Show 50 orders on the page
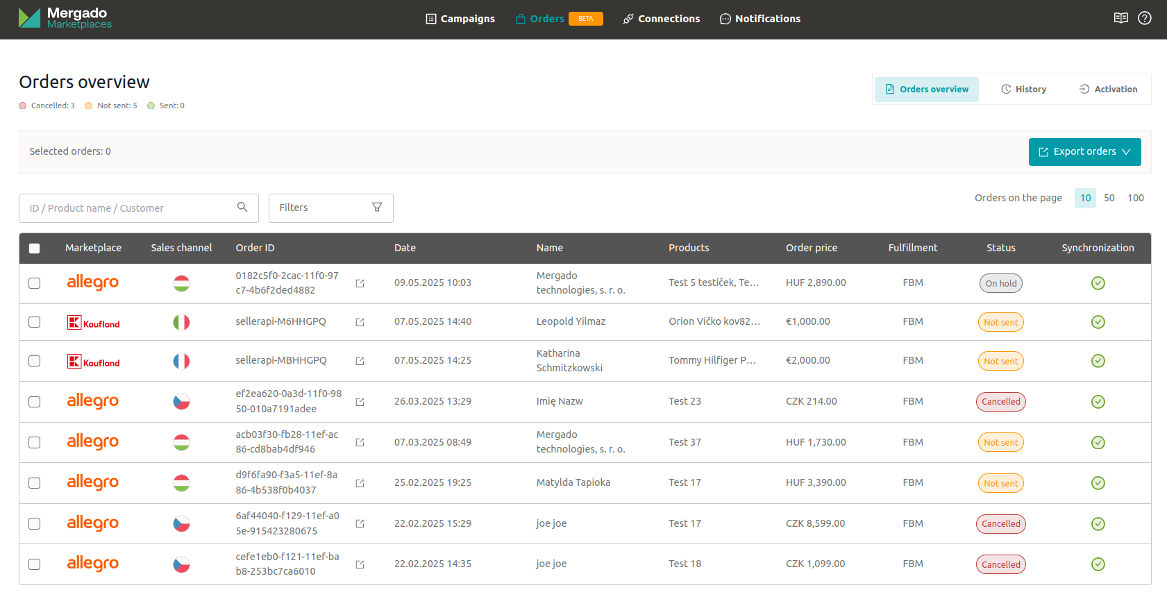This screenshot has width=1167, height=599. [x=1109, y=198]
